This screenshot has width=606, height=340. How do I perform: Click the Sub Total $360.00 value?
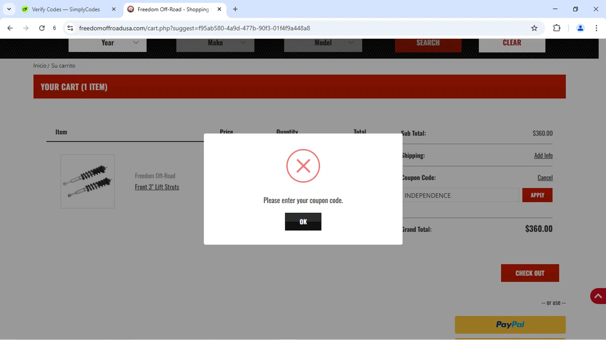coord(543,133)
